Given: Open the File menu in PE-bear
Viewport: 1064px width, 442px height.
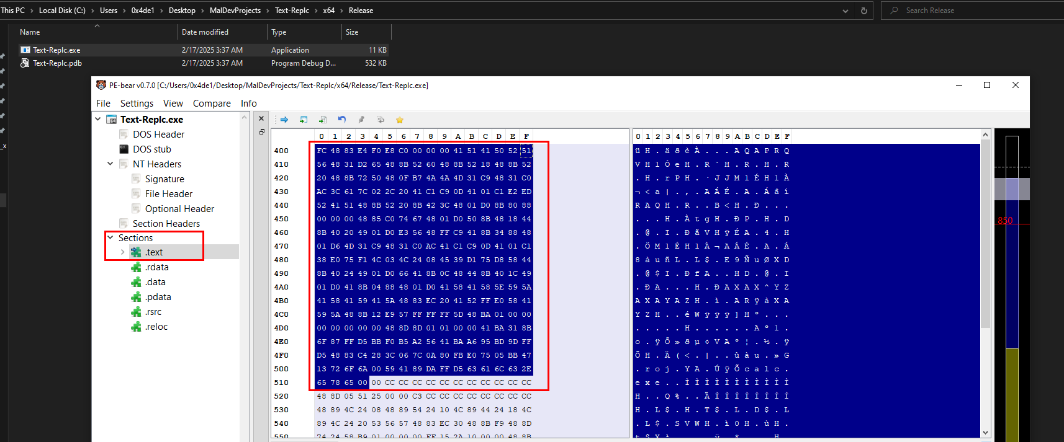Looking at the screenshot, I should pos(103,104).
